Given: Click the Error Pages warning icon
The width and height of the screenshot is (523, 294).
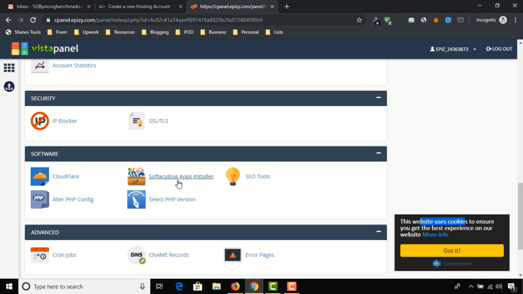Looking at the screenshot, I should (233, 255).
